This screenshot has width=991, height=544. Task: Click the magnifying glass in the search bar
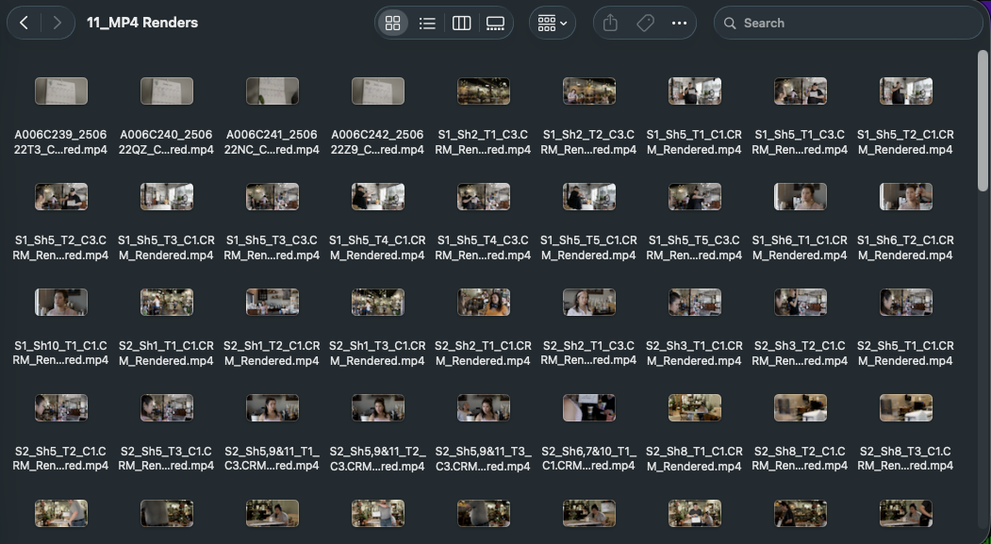pos(731,22)
